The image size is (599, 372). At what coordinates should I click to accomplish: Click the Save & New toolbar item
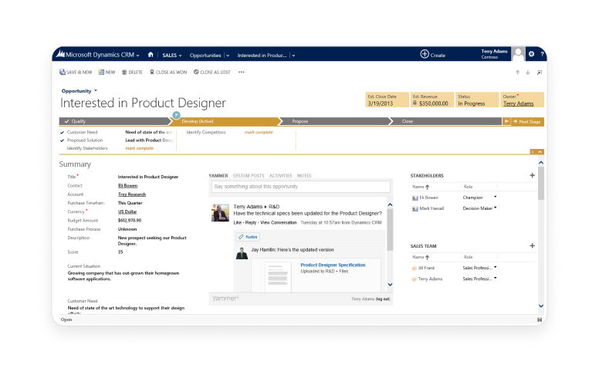(76, 72)
